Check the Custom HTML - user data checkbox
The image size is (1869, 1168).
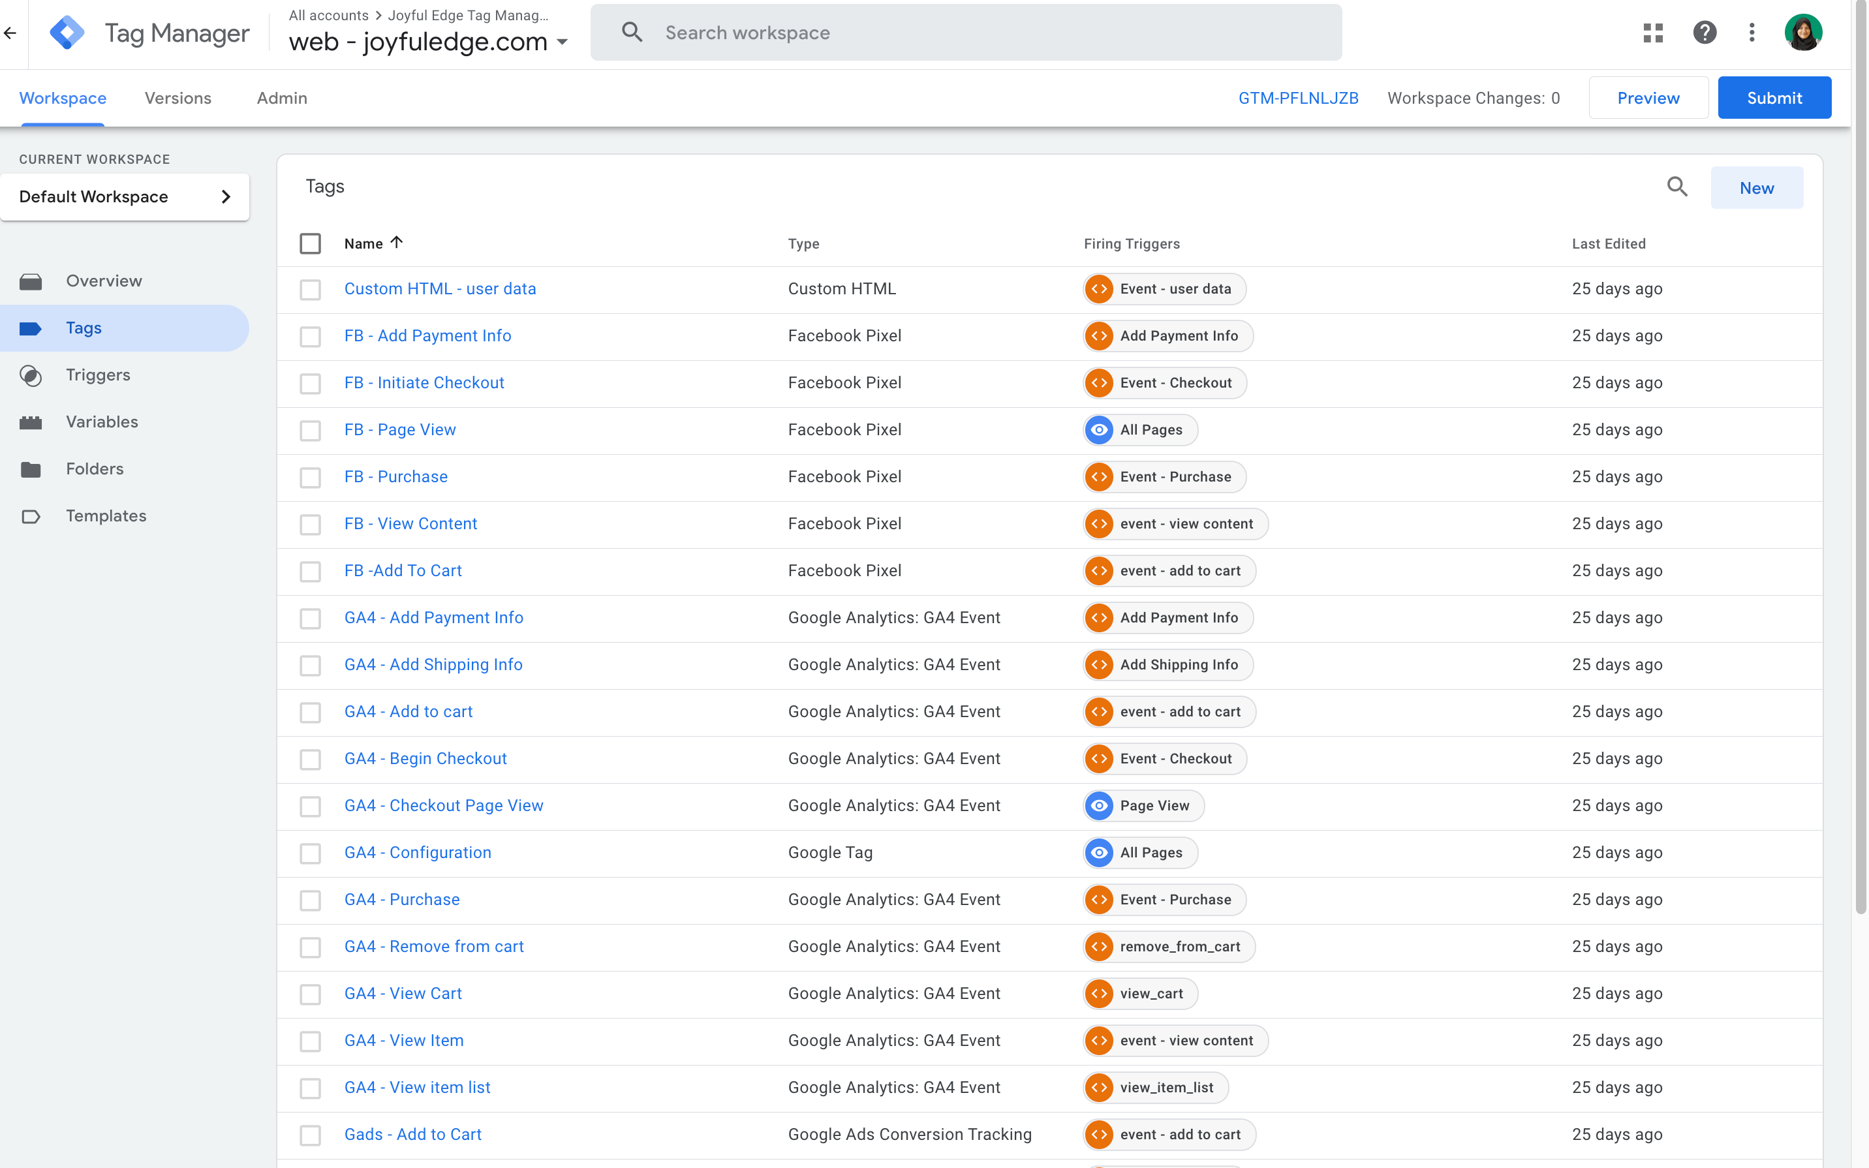click(311, 290)
